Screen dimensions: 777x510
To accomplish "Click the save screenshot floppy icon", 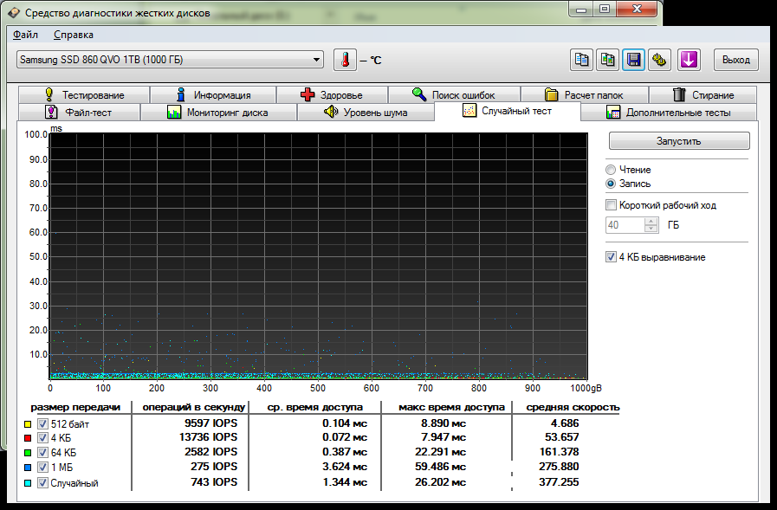I will [633, 60].
